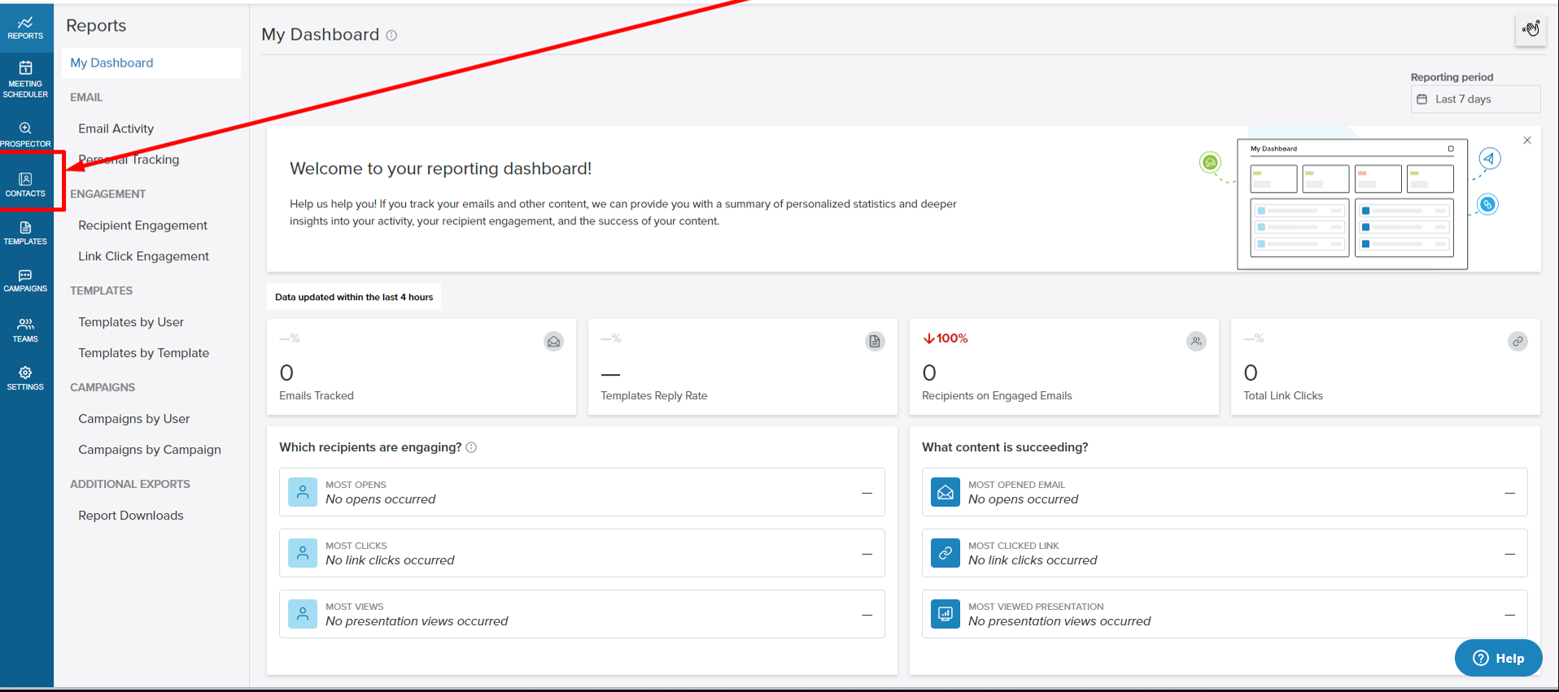The height and width of the screenshot is (692, 1559).
Task: Open Templates by Template report
Action: pyautogui.click(x=143, y=353)
